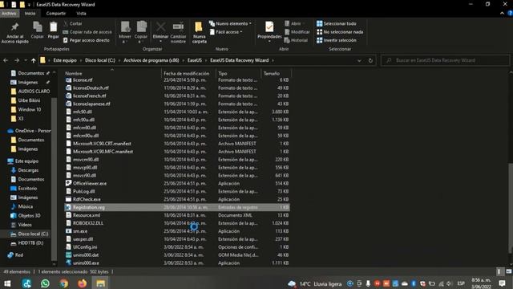Click Archivos de programa (x86) breadcrumb

point(151,60)
